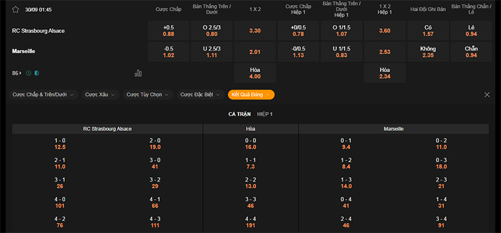The image size is (501, 233).
Task: Select the CẢ TRẬN tab
Action: coord(240,114)
